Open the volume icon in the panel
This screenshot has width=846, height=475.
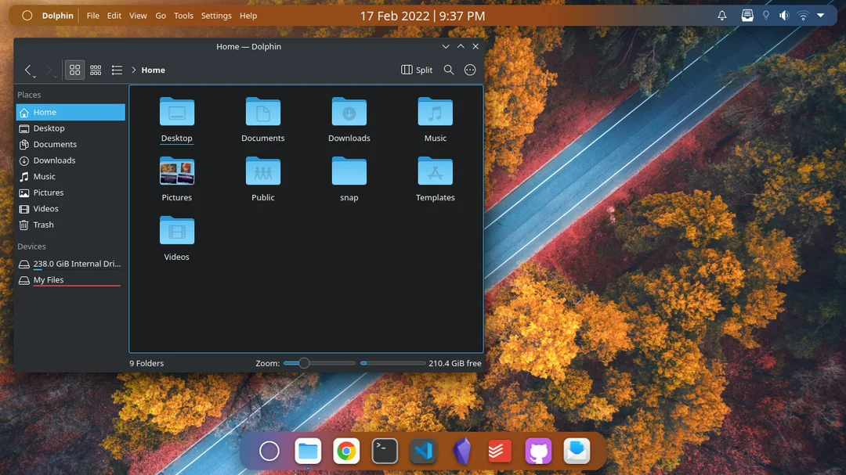pos(783,15)
